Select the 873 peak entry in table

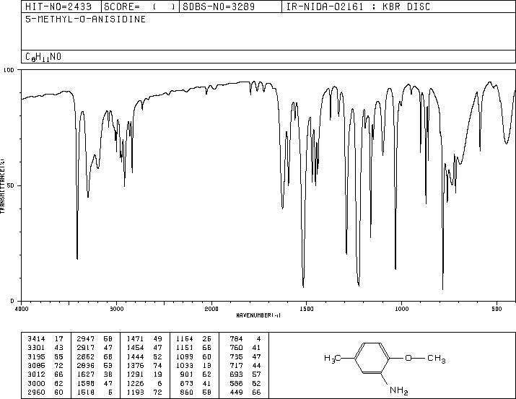coord(196,383)
